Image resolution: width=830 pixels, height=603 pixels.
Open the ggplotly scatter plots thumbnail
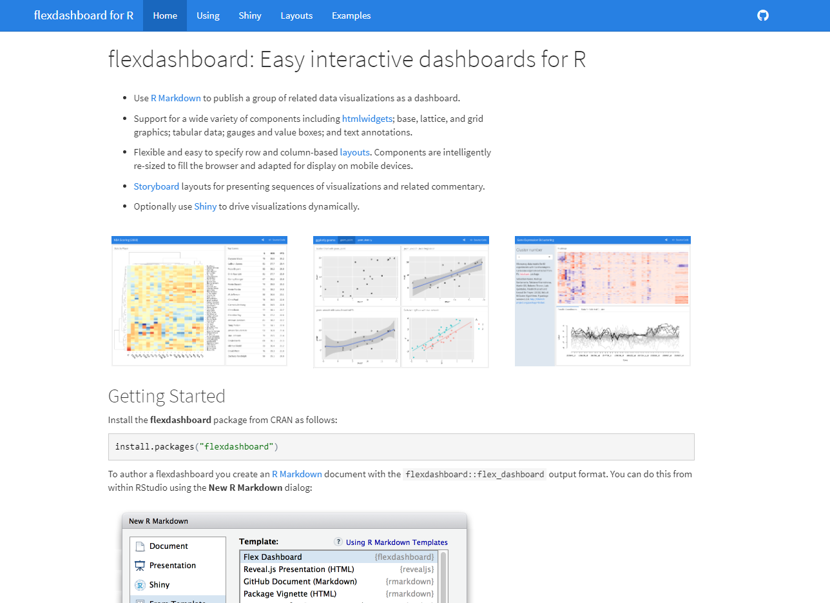401,301
